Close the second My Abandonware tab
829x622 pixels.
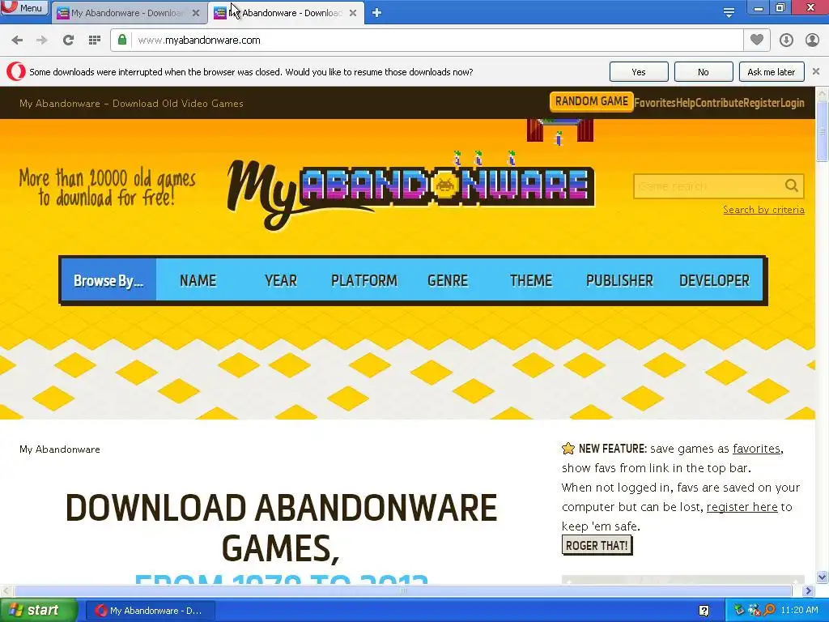(353, 13)
